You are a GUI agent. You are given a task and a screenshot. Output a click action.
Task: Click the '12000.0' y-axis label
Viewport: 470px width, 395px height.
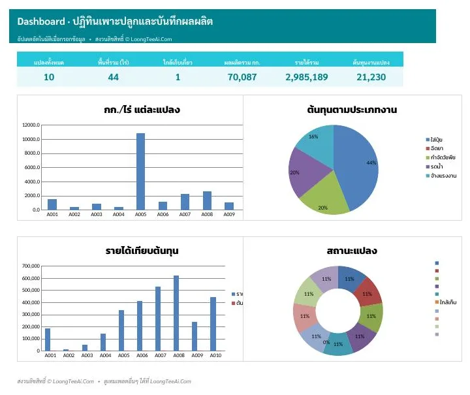click(31, 125)
